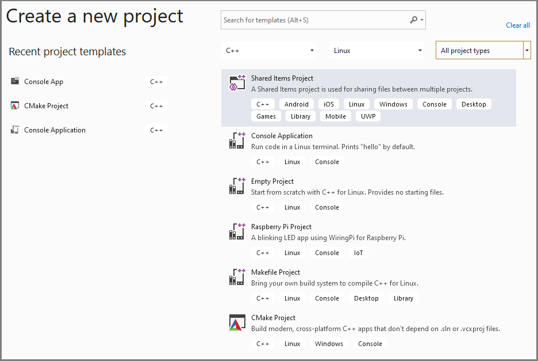Screen dimensions: 538x361
Task: Click the CMake Project triangle icon
Action: (x=236, y=322)
